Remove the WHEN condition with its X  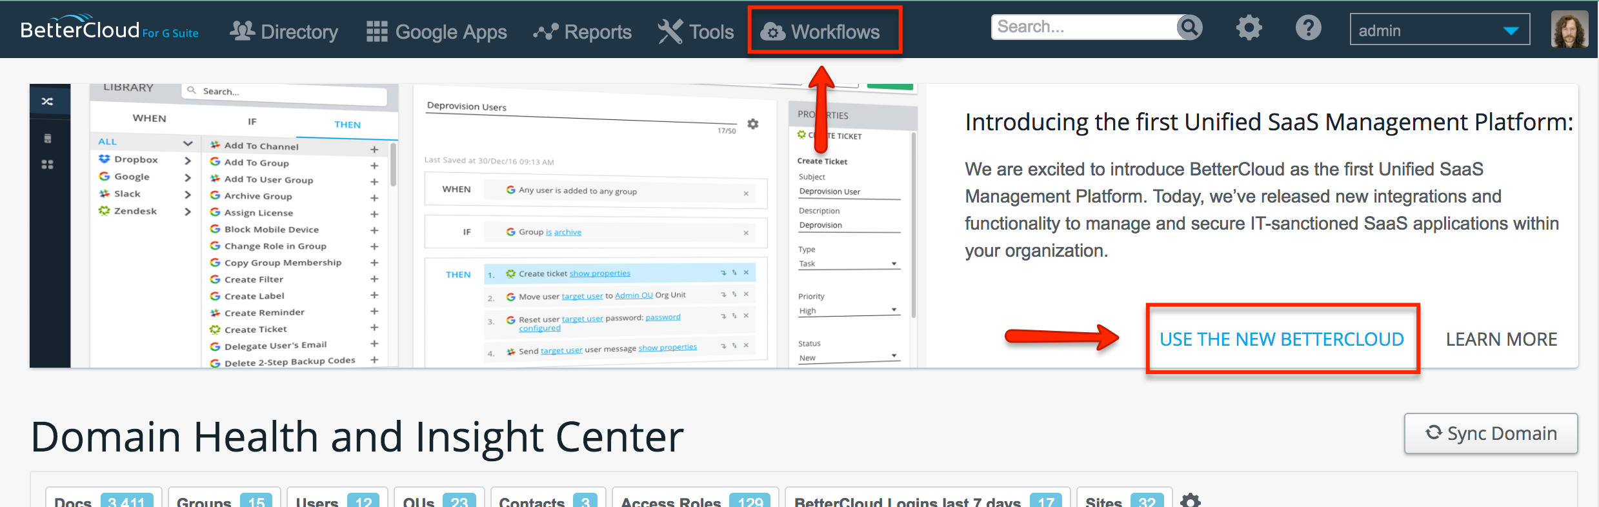(x=746, y=194)
